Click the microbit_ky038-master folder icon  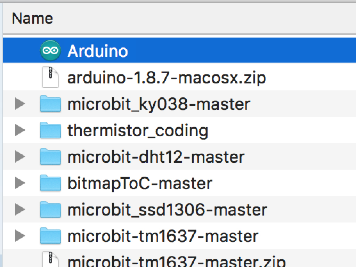50,104
